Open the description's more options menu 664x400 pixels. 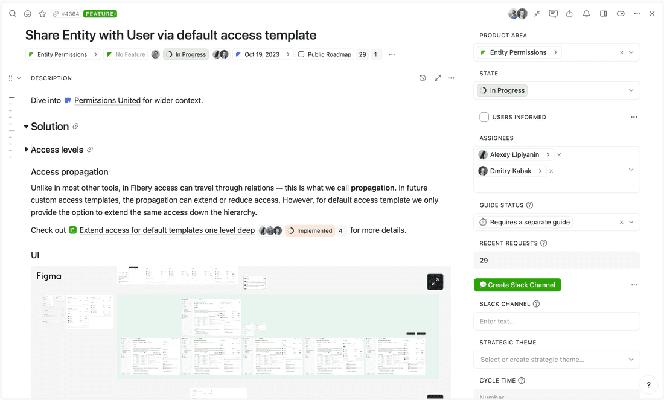pyautogui.click(x=451, y=78)
